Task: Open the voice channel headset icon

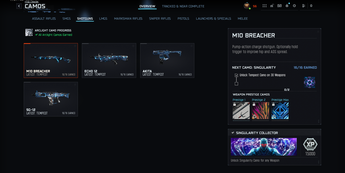Action: [x=280, y=6]
